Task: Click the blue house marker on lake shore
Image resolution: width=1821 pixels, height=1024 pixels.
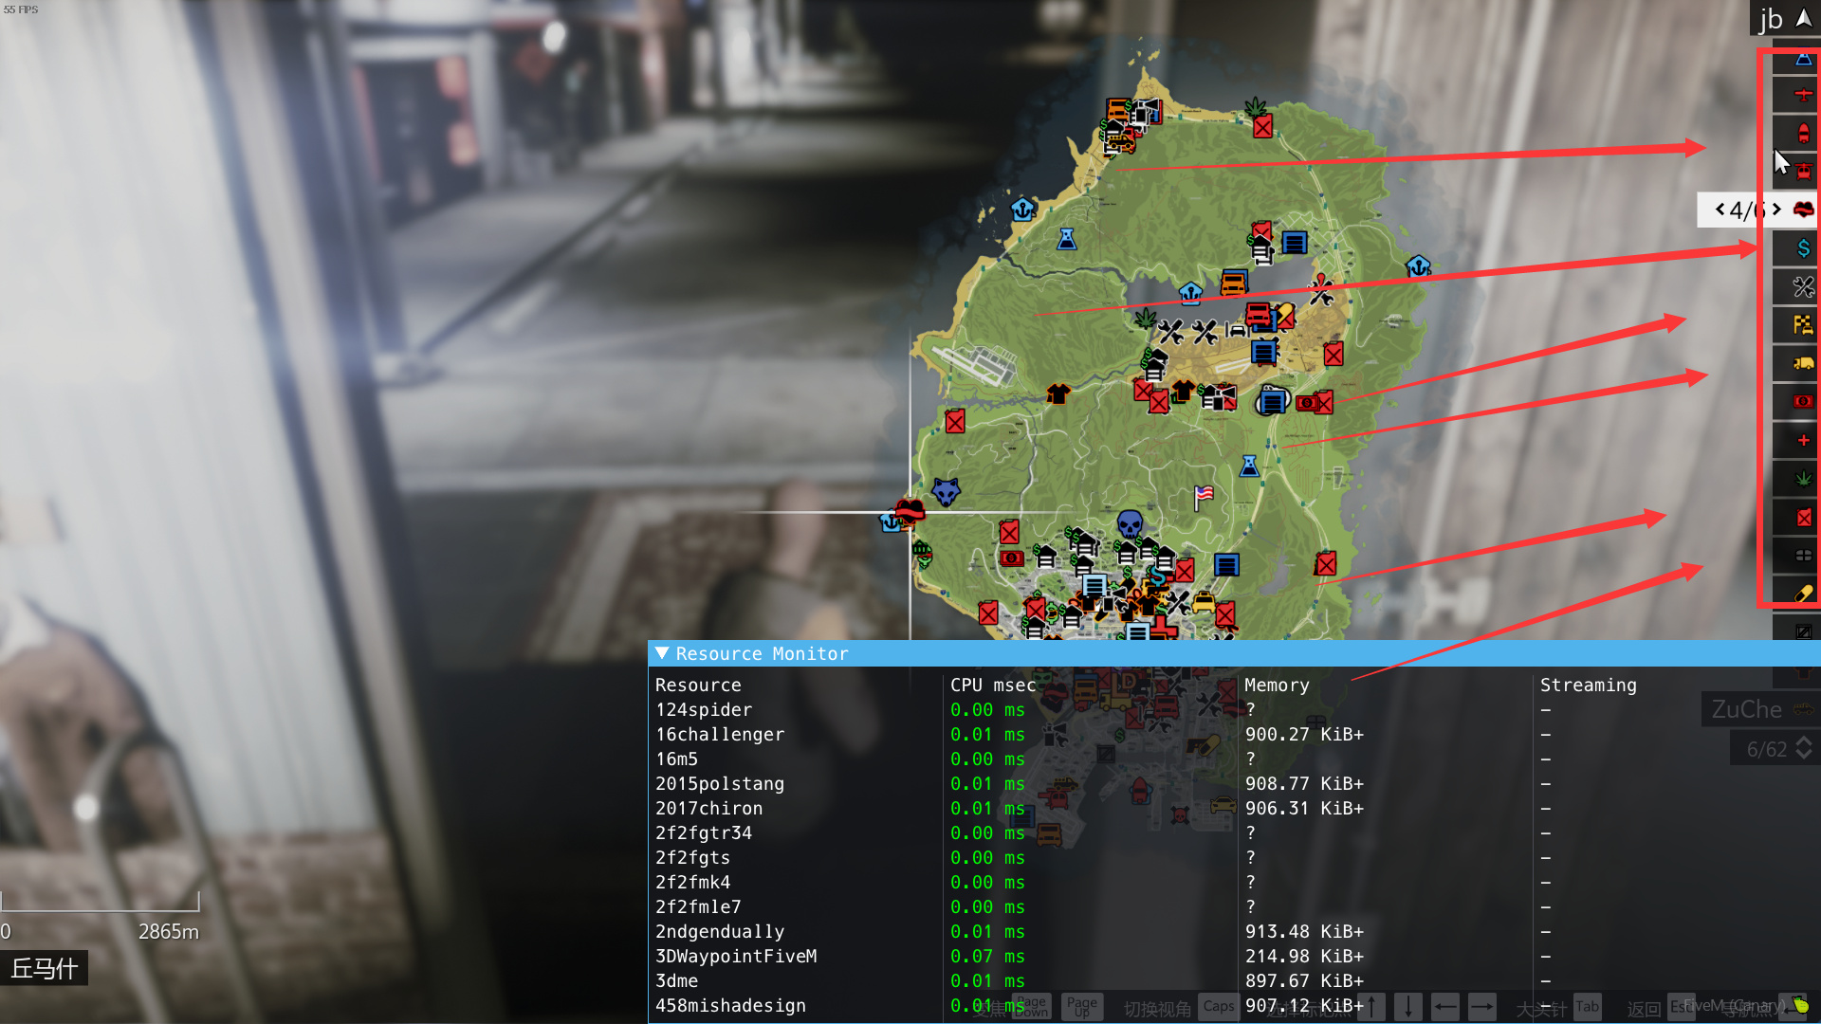Action: (1190, 292)
